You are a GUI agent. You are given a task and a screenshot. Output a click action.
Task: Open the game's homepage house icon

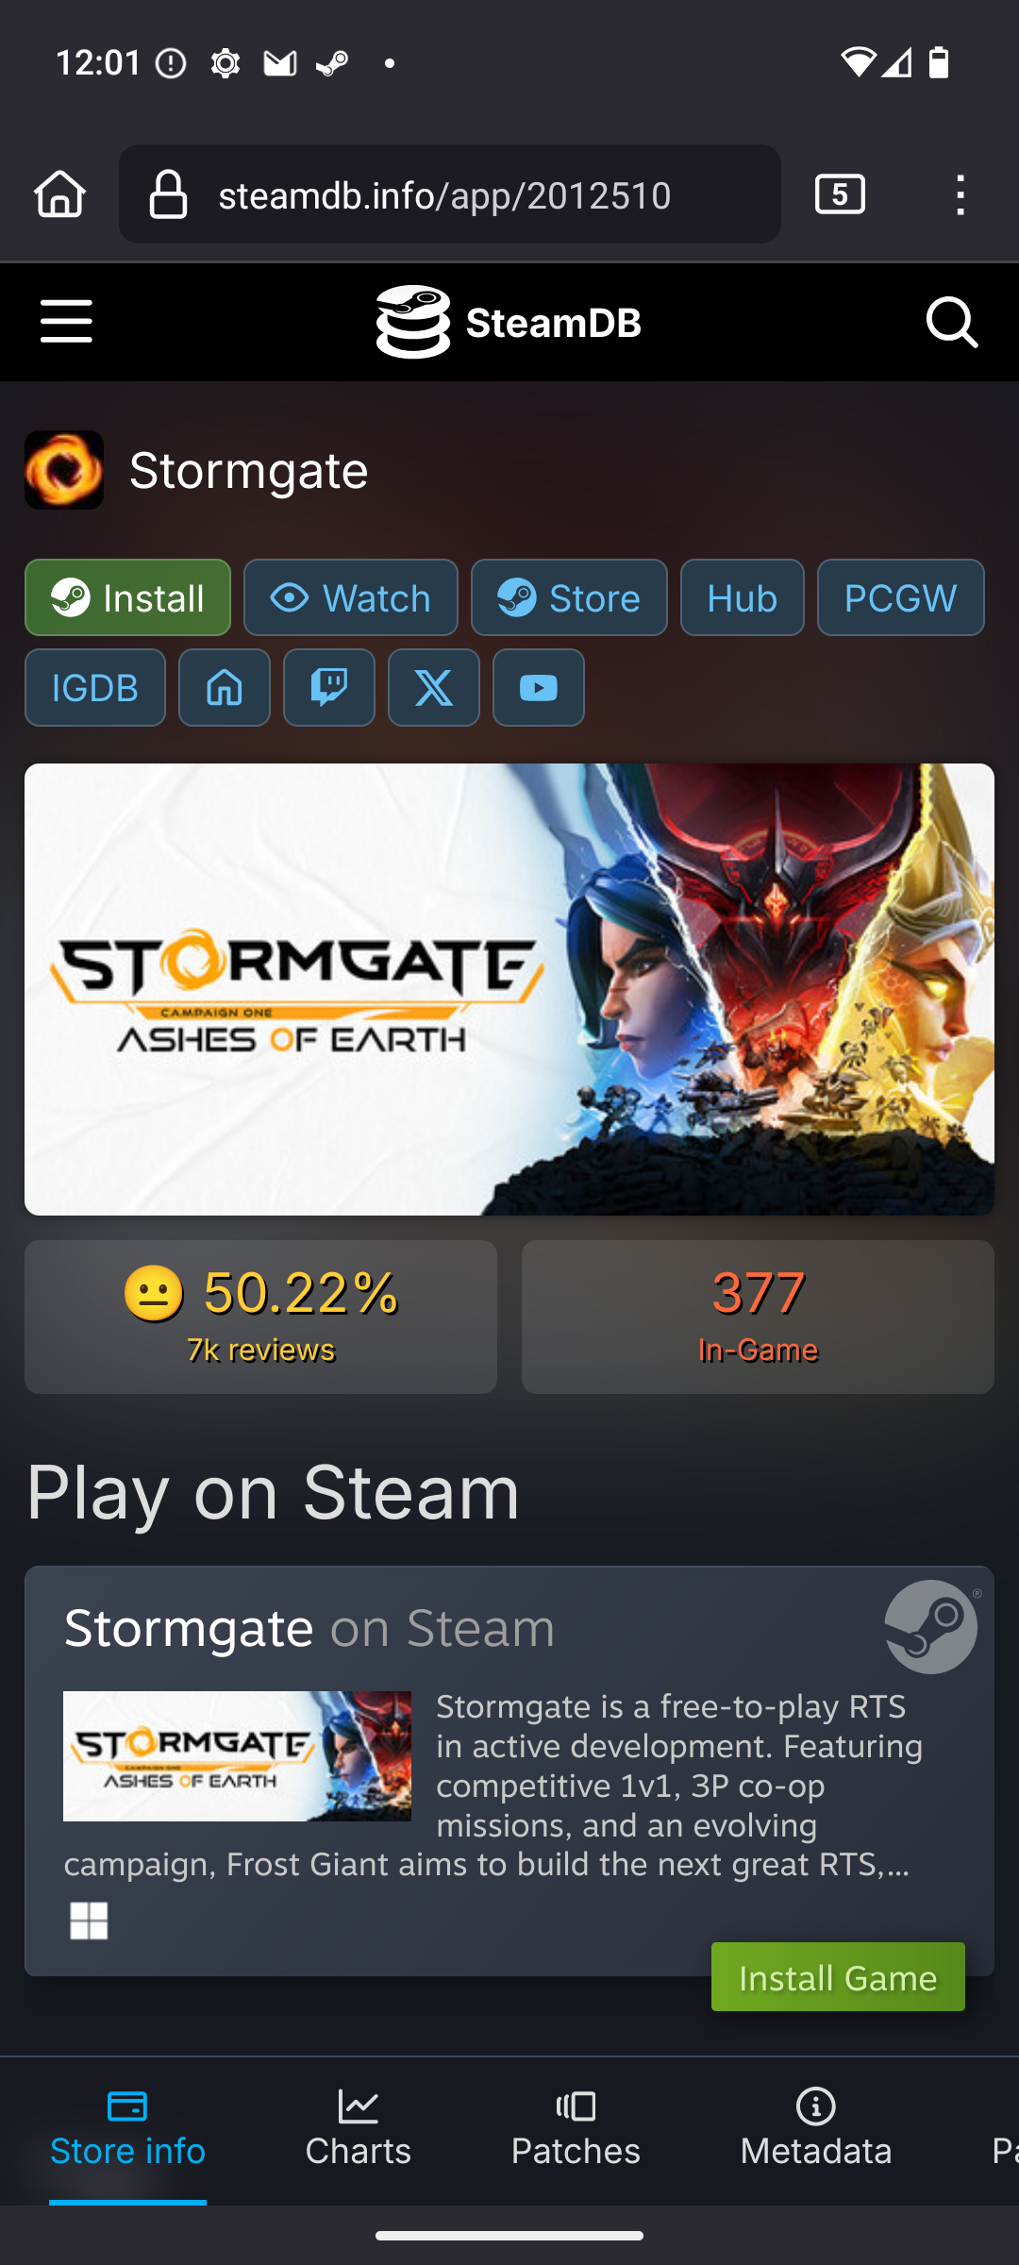[225, 687]
